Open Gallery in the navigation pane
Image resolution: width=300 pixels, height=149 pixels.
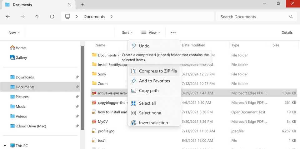21,57
